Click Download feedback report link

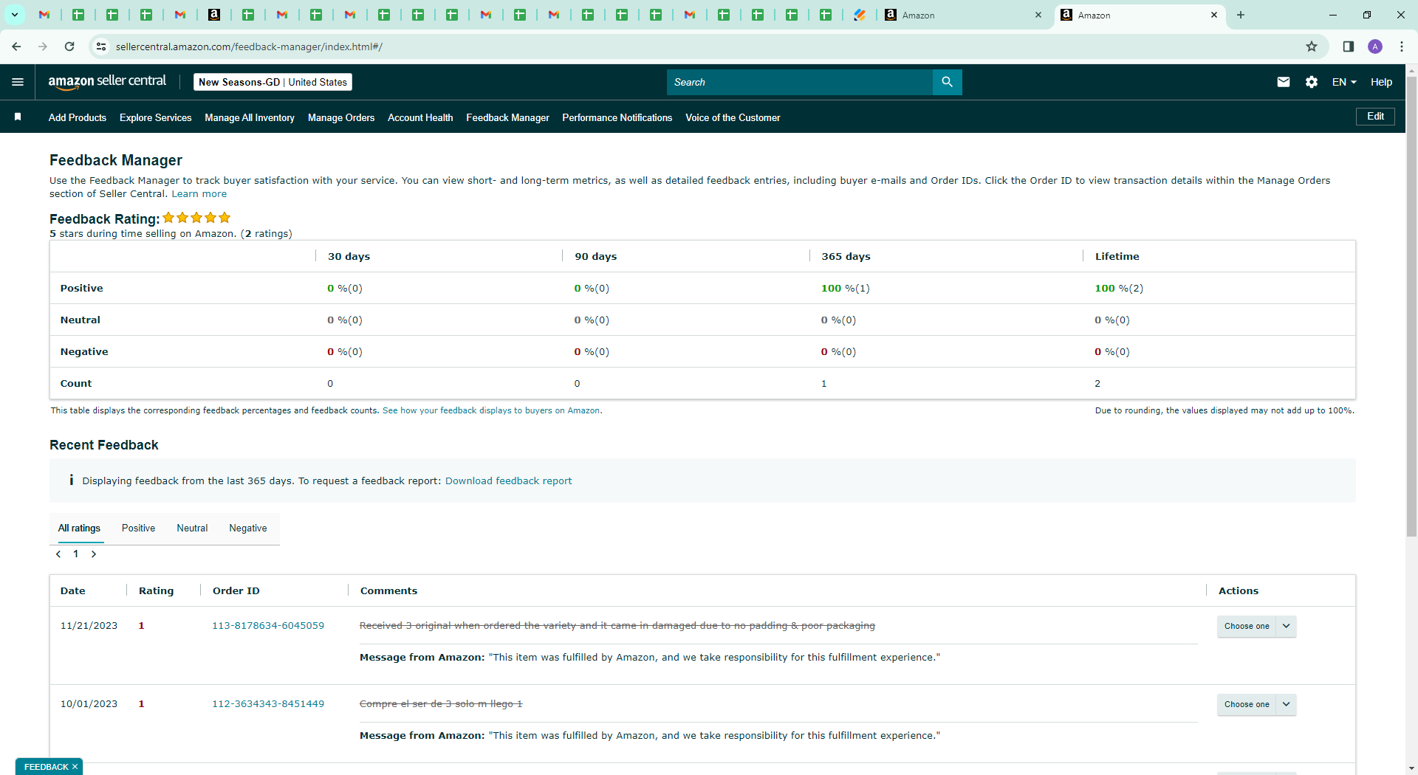(508, 481)
